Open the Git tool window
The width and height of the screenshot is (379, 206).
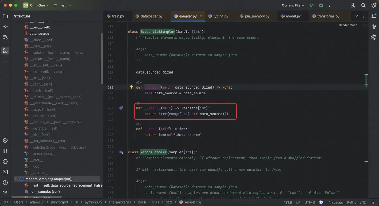5,193
